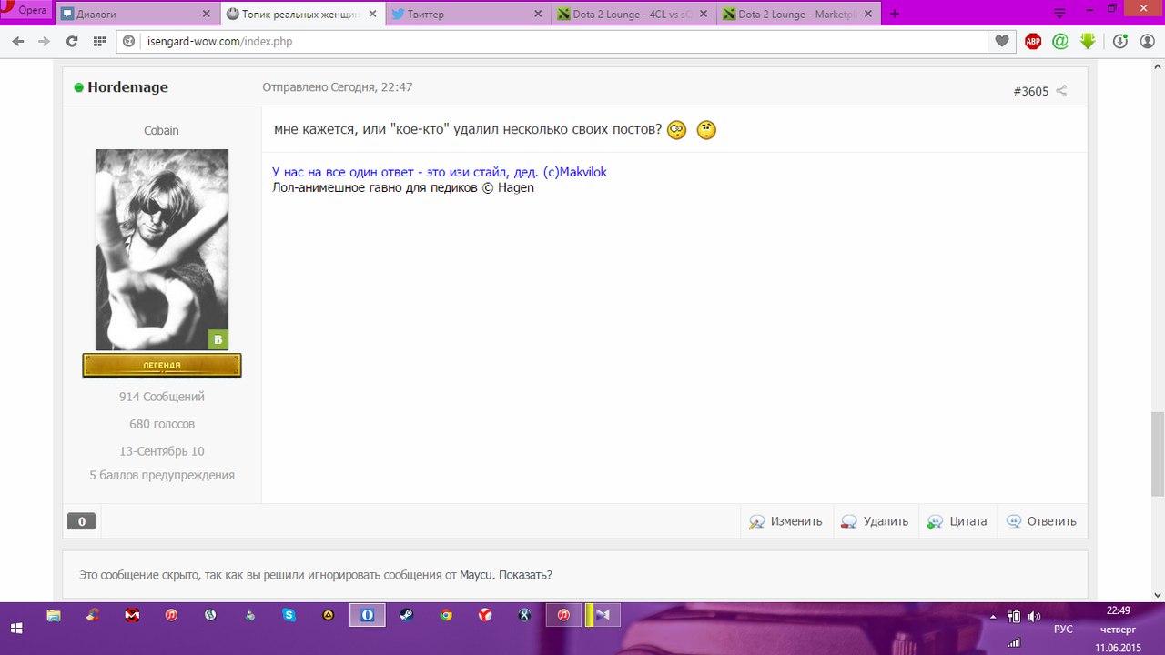Go back to previous page
This screenshot has height=655, width=1165.
point(18,41)
